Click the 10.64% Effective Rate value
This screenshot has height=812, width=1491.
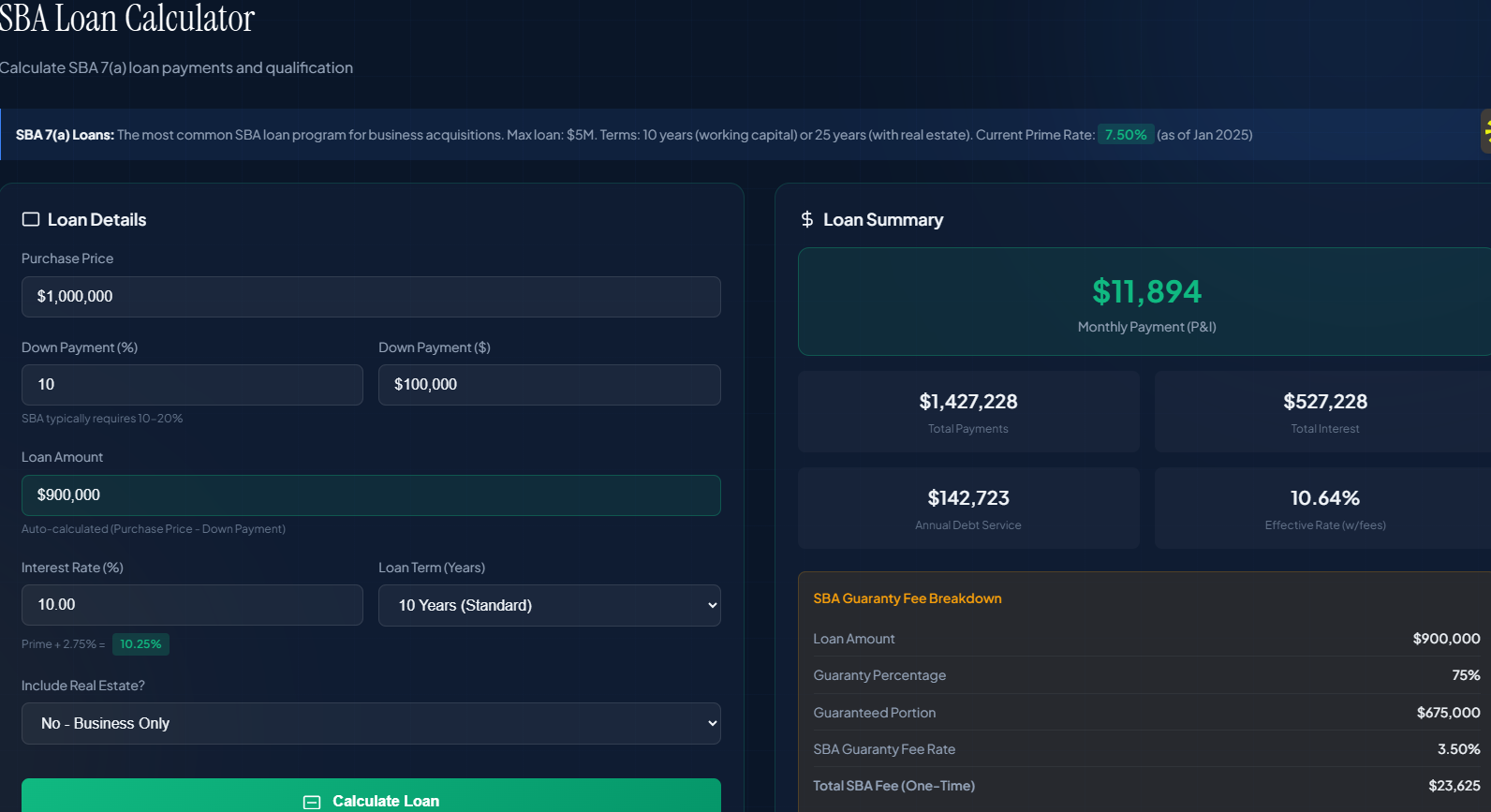[x=1325, y=498]
